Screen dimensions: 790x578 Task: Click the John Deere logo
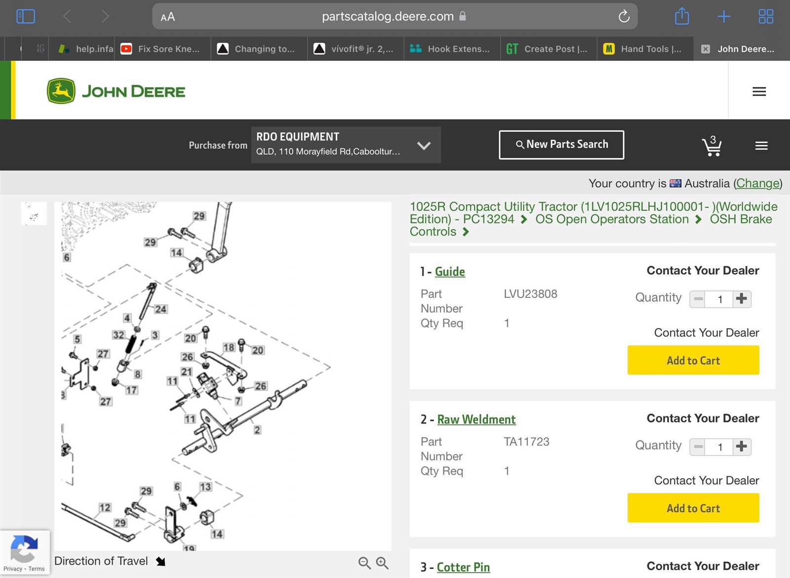(x=116, y=91)
